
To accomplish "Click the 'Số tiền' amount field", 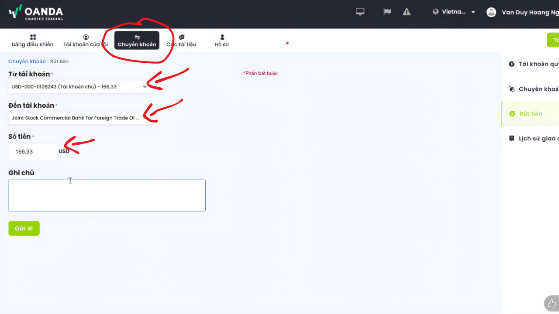I will tap(33, 152).
